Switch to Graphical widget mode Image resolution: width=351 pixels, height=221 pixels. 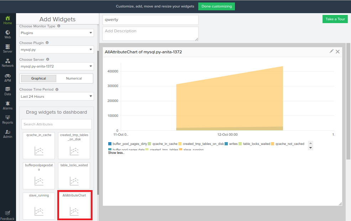click(x=38, y=79)
